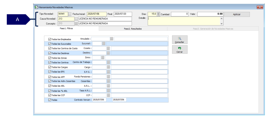
Task: Click the Fecha Inicial date field
Action: click(x=97, y=14)
